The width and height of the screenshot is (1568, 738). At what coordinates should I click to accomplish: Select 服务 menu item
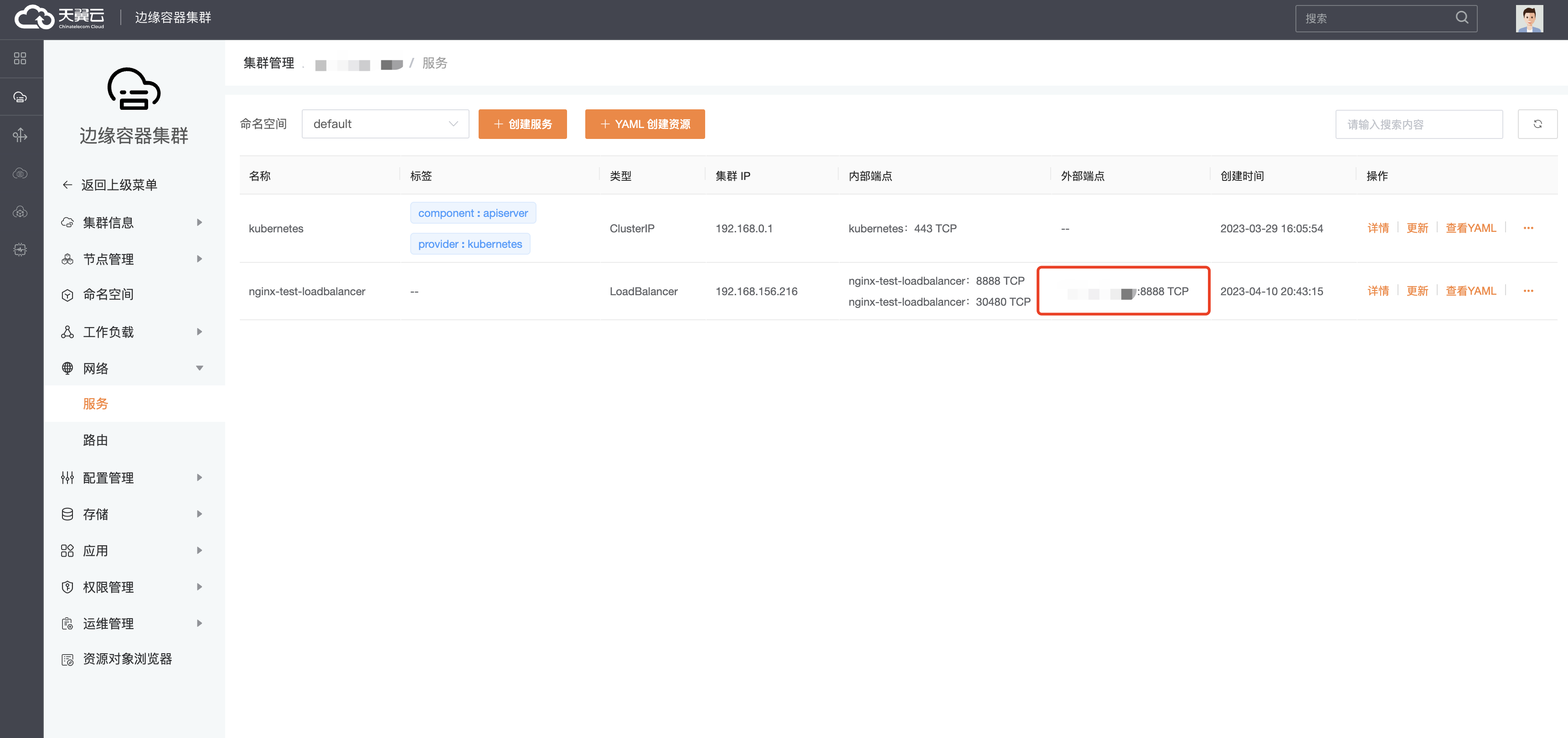click(x=134, y=404)
